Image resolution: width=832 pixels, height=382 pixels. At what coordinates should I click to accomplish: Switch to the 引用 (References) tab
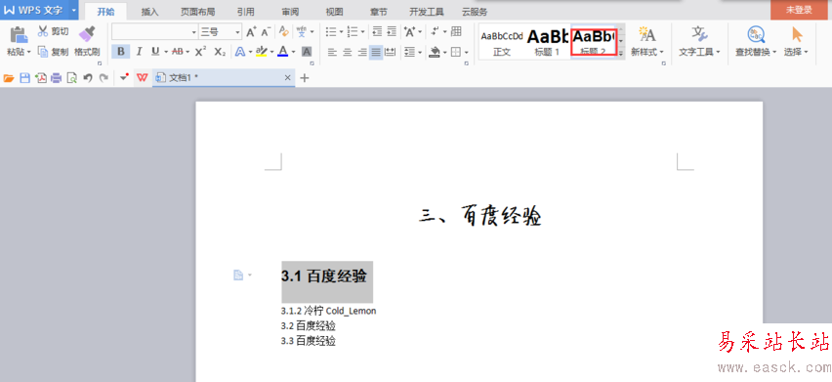(246, 12)
